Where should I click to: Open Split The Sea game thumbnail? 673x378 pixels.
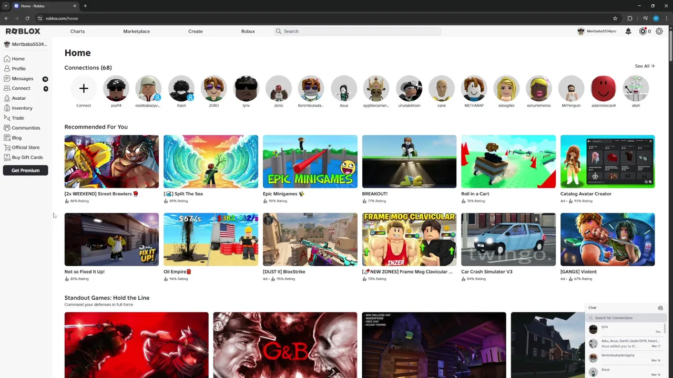[211, 162]
